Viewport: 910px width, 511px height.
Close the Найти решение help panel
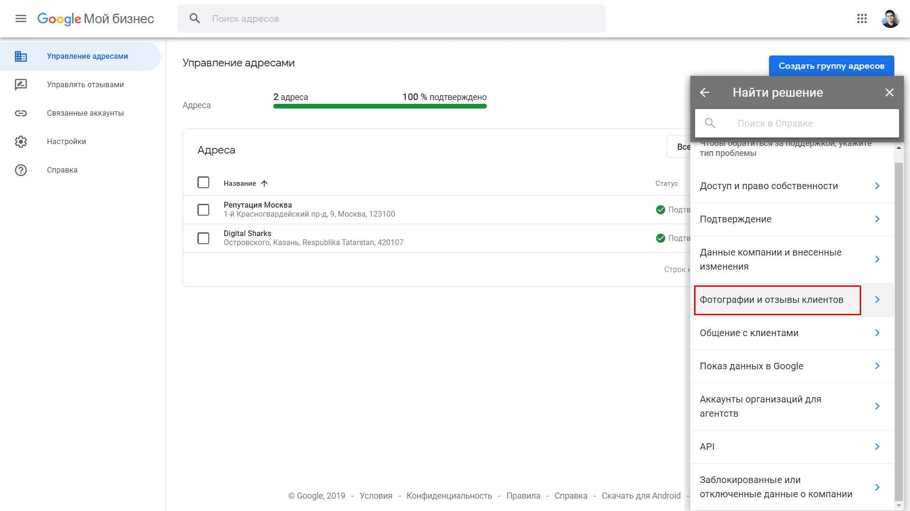click(x=890, y=92)
